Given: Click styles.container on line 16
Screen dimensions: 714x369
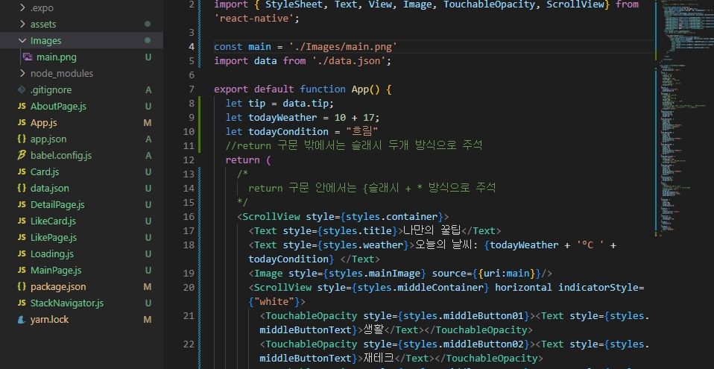Looking at the screenshot, I should [x=392, y=216].
